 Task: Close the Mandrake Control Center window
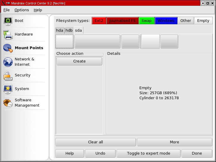point(212,3)
